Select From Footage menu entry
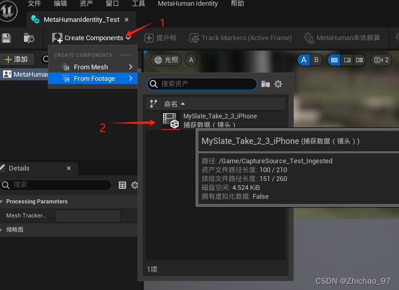 93,78
